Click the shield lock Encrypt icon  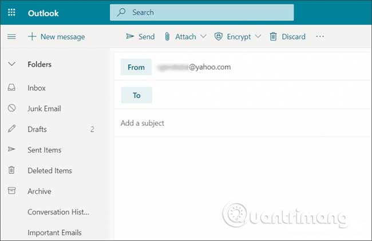[x=218, y=37]
